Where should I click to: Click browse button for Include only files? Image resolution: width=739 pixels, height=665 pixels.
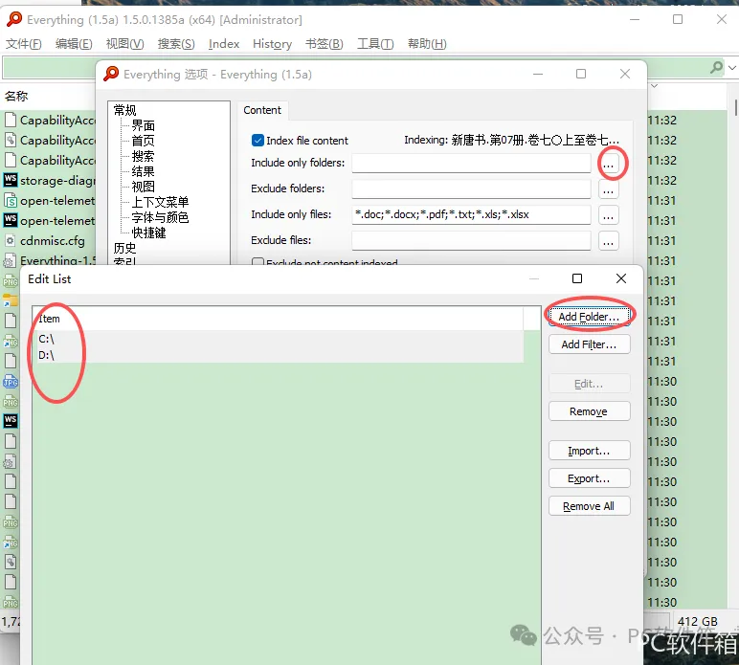pyautogui.click(x=609, y=215)
